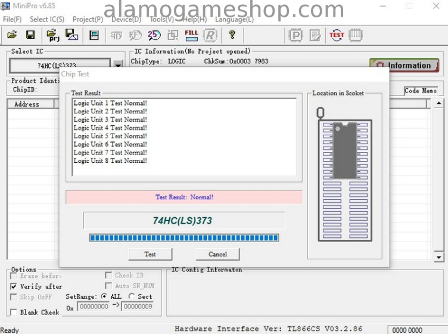The image size is (448, 334).
Task: Open project icon in toolbar
Action: pos(52,35)
